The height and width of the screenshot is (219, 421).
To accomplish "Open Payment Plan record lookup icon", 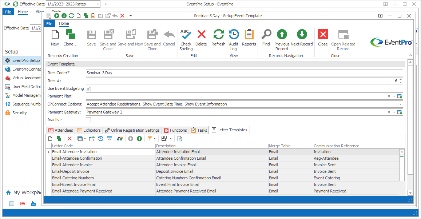I will [400, 96].
